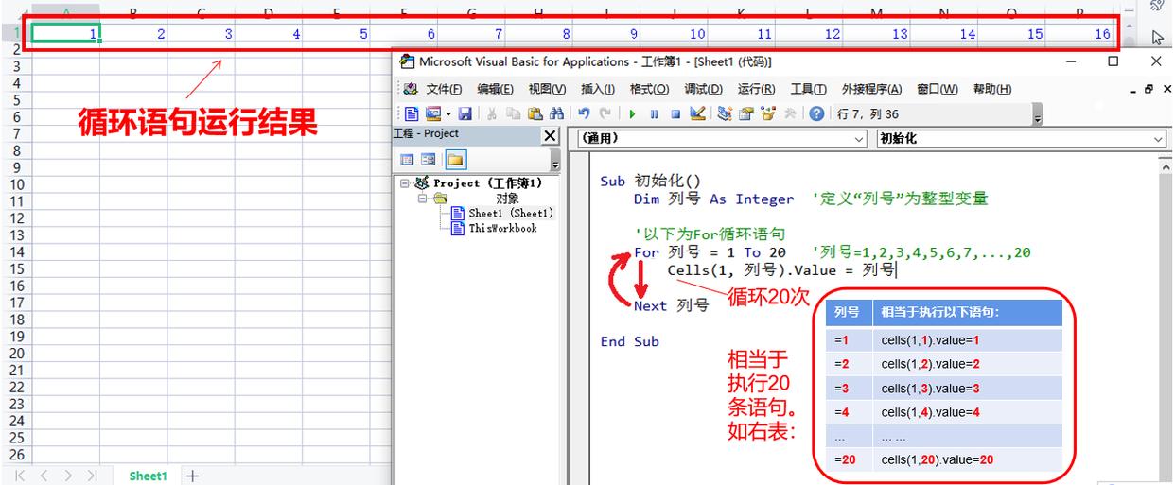Collapse the Project (工作簿1) tree node
The height and width of the screenshot is (485, 1175).
click(x=406, y=183)
